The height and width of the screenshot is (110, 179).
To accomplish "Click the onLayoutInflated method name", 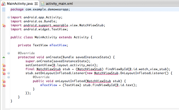I will coord(70,81).
